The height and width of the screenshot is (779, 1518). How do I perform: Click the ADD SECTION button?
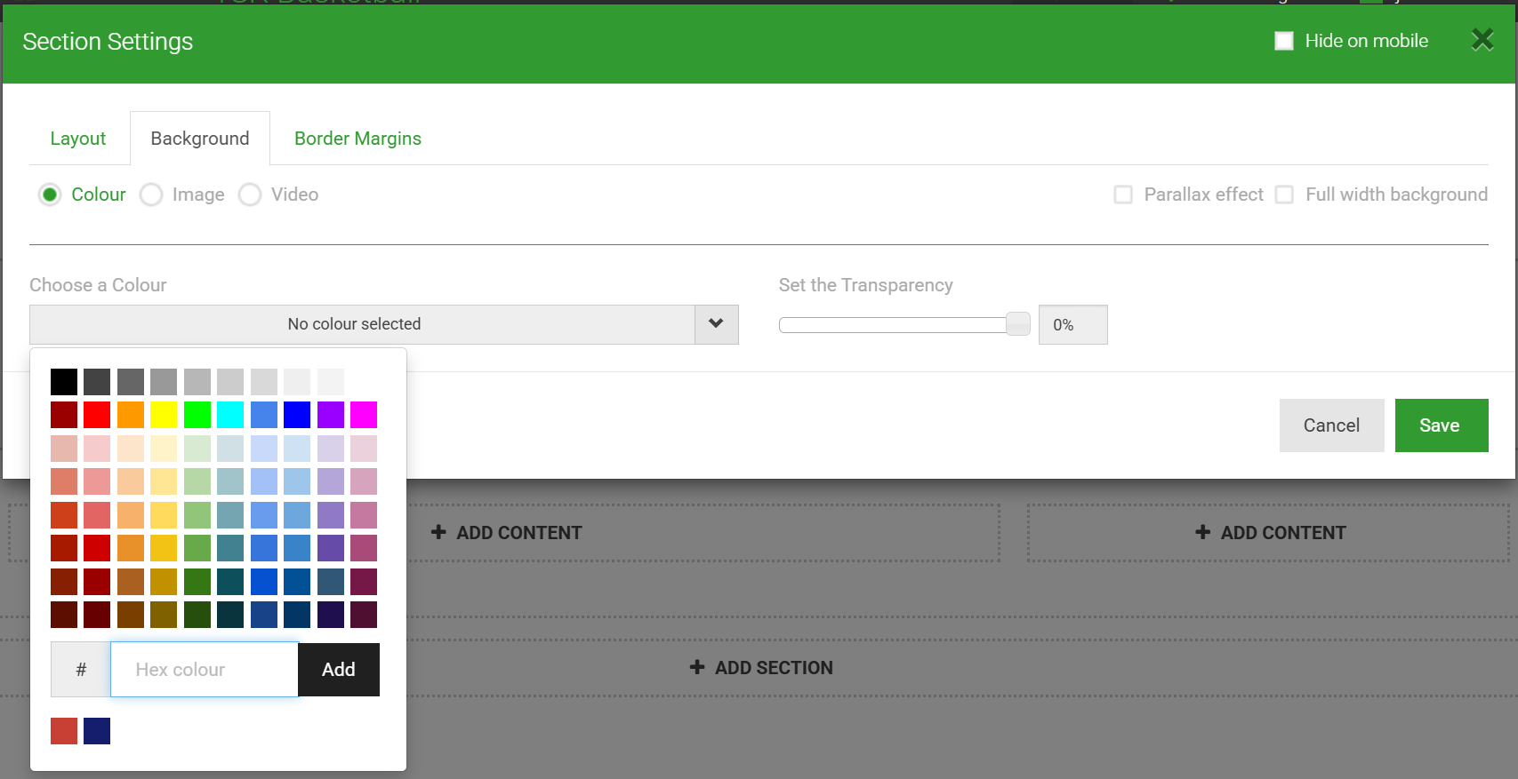[761, 668]
